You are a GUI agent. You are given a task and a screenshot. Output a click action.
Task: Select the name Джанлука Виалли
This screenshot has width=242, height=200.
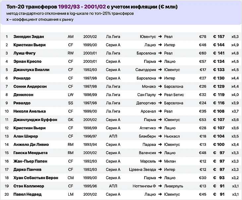[31, 70]
